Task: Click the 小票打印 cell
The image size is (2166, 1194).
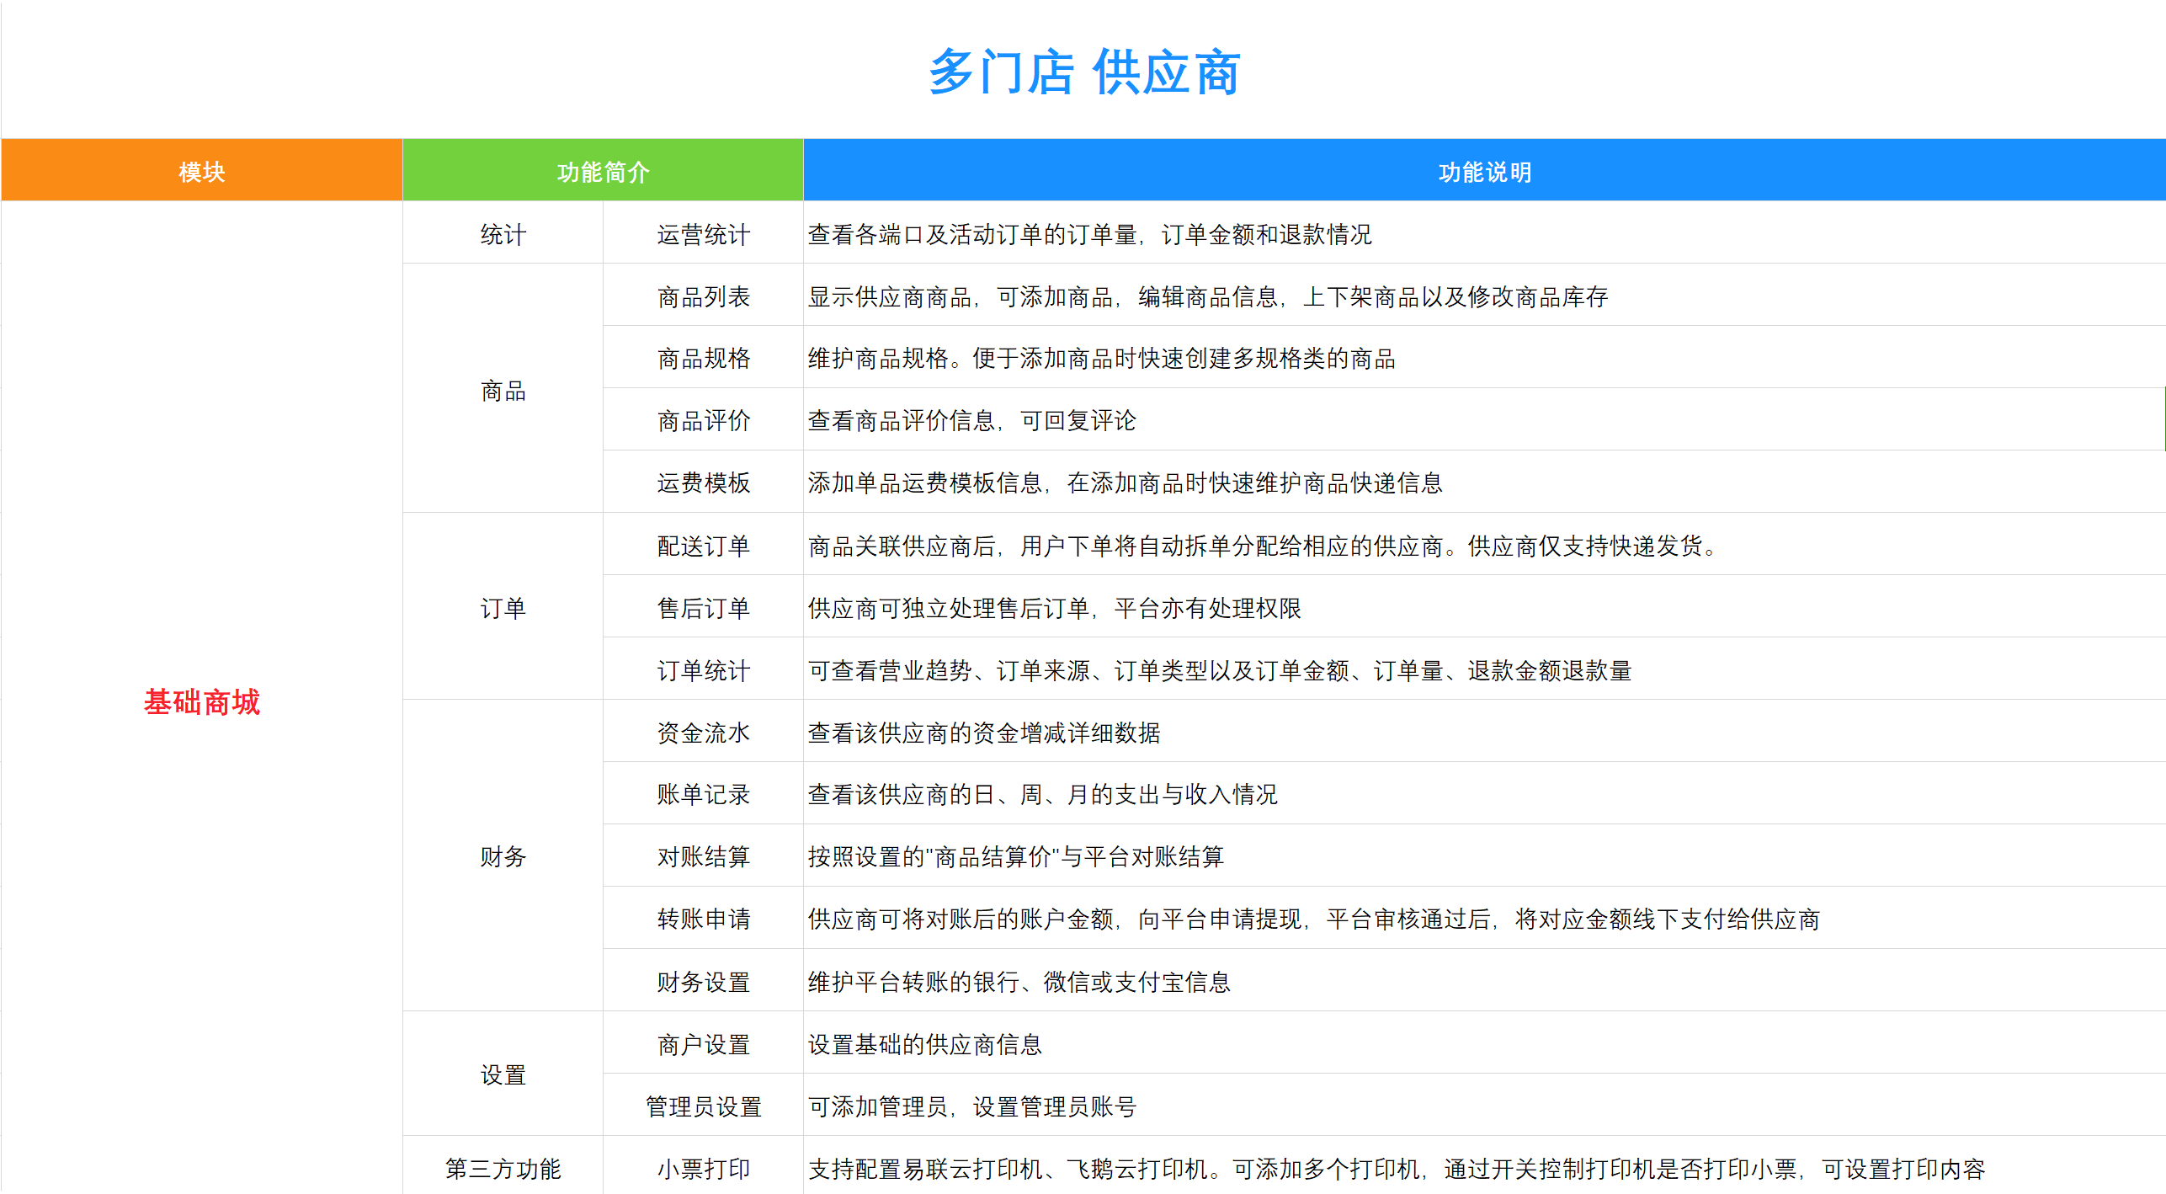Action: point(703,1168)
